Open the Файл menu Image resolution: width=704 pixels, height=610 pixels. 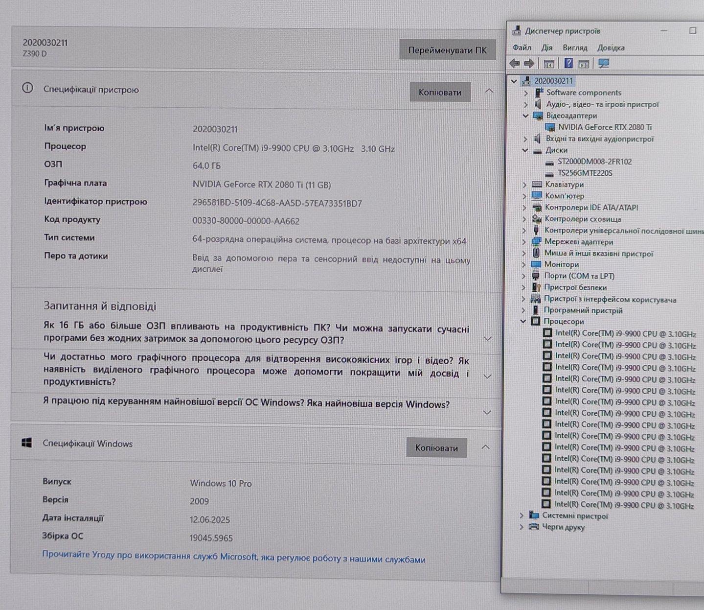522,47
